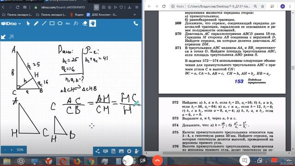Open the Chrome three-dot menu
Image resolution: width=295 pixels, height=166 pixels.
click(x=290, y=6)
